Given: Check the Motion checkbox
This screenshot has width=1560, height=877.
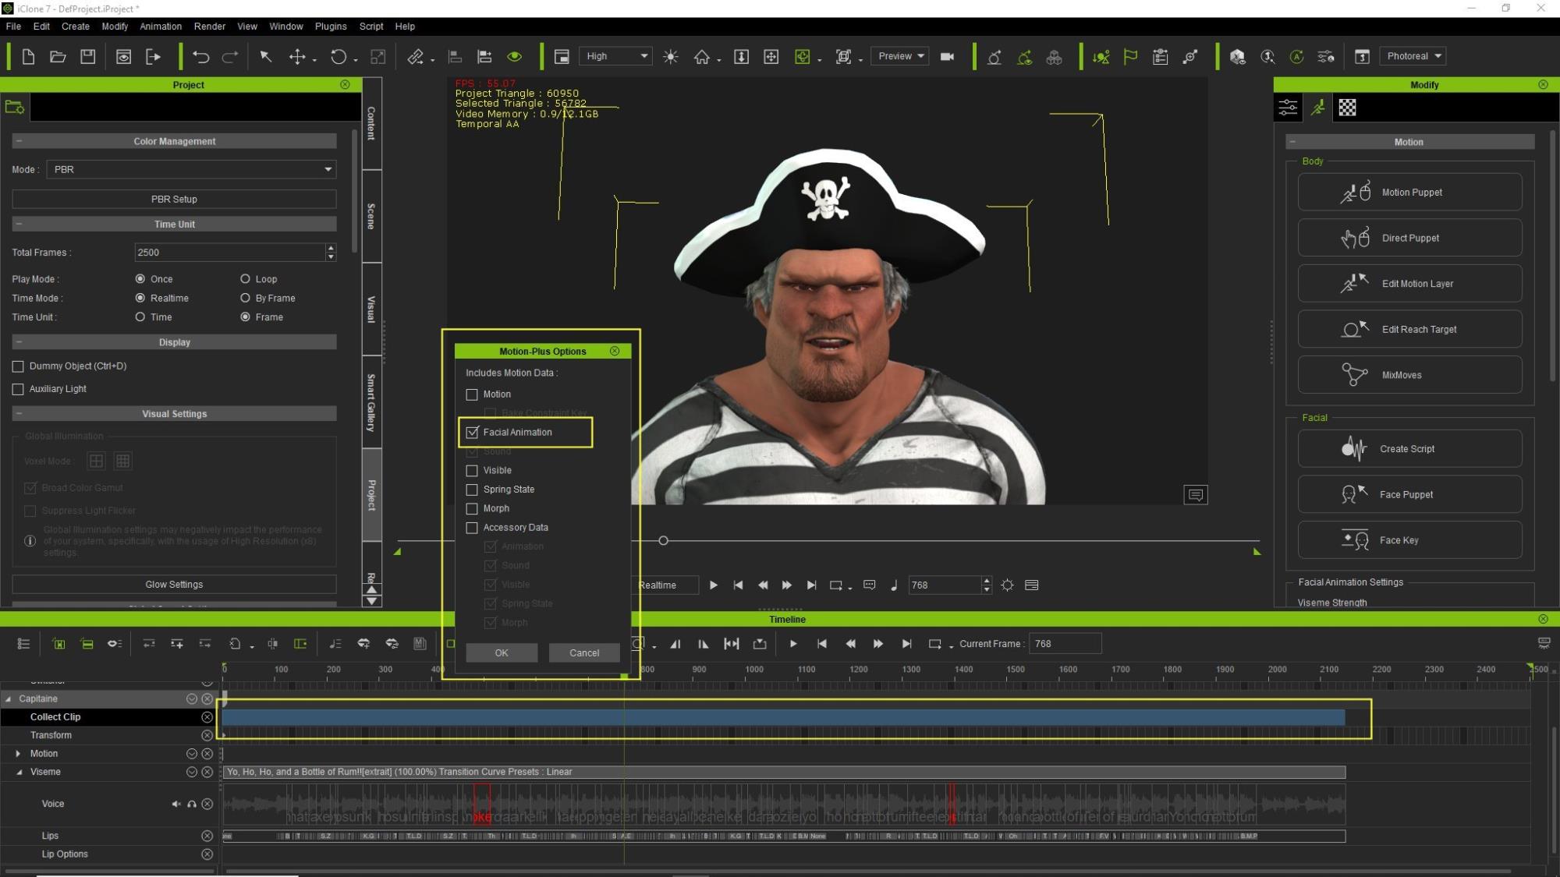Looking at the screenshot, I should 472,394.
